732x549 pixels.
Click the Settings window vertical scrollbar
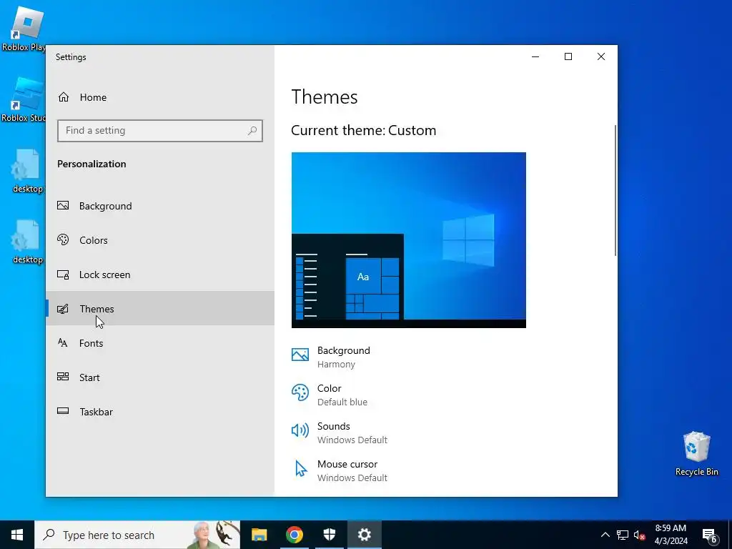pos(615,190)
